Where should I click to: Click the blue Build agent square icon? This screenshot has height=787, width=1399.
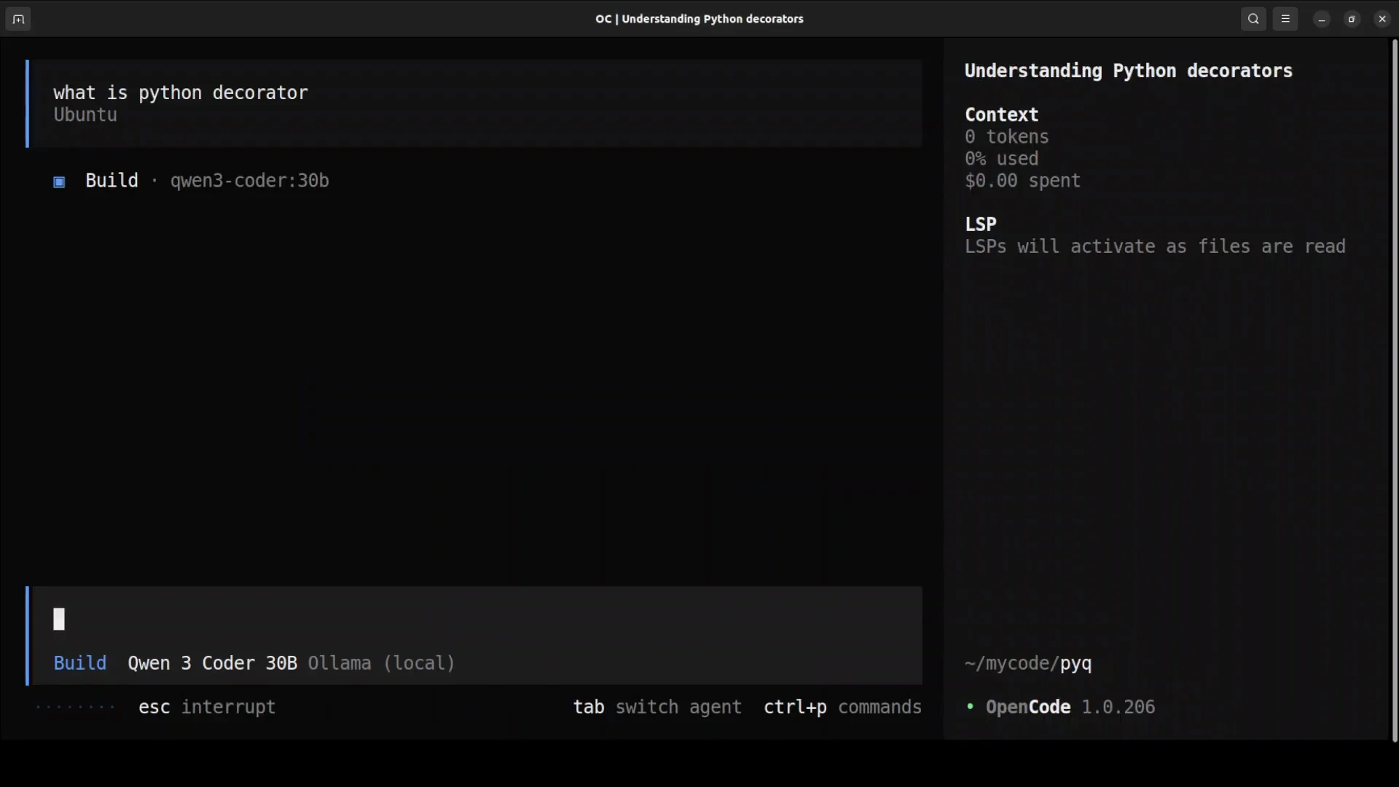[60, 182]
